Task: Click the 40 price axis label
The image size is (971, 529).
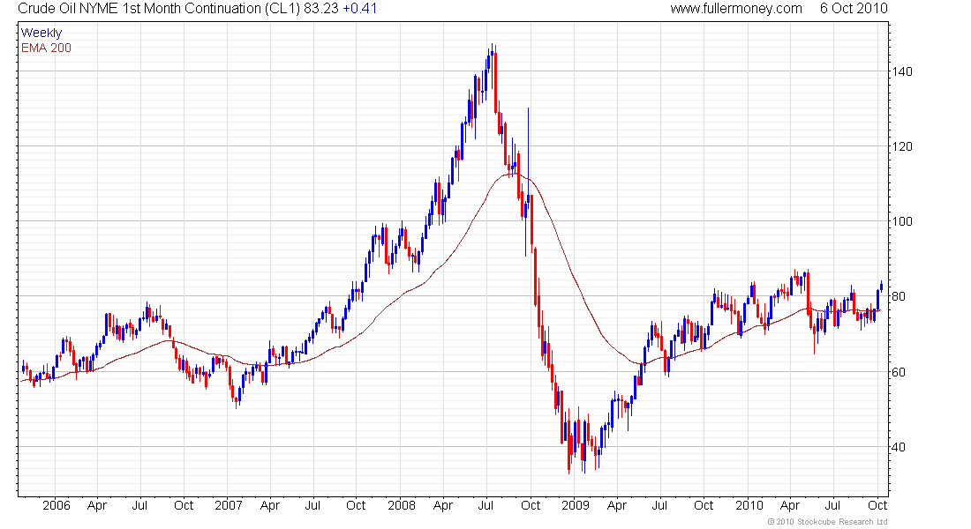Action: click(x=899, y=447)
